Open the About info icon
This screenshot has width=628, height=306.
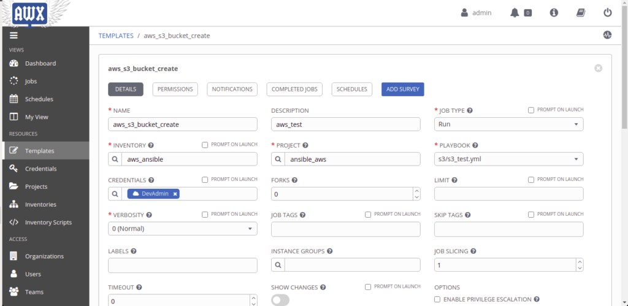pos(554,13)
